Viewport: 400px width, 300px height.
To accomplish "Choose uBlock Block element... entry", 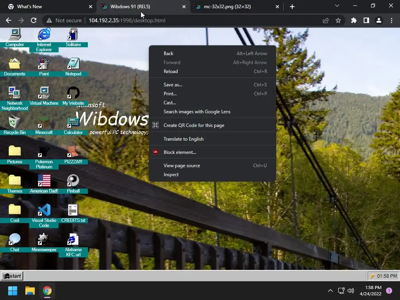I will 212,152.
